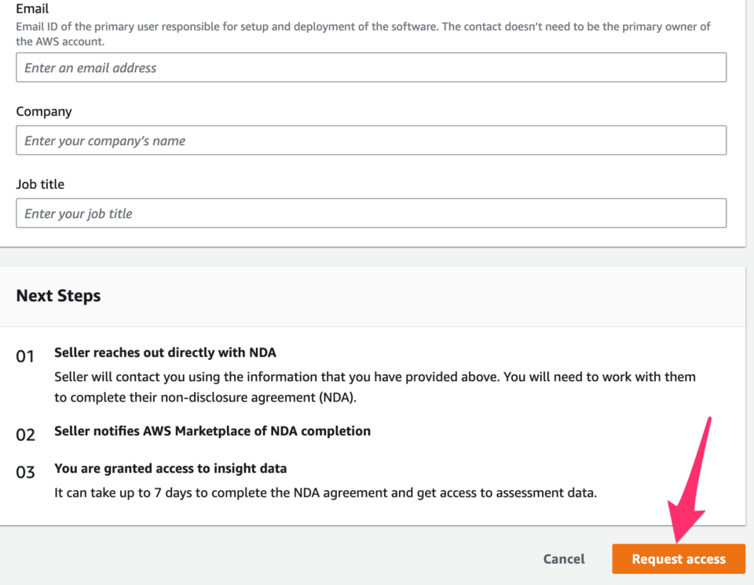Click the Request access button
Viewport: 754px width, 585px height.
pyautogui.click(x=678, y=558)
